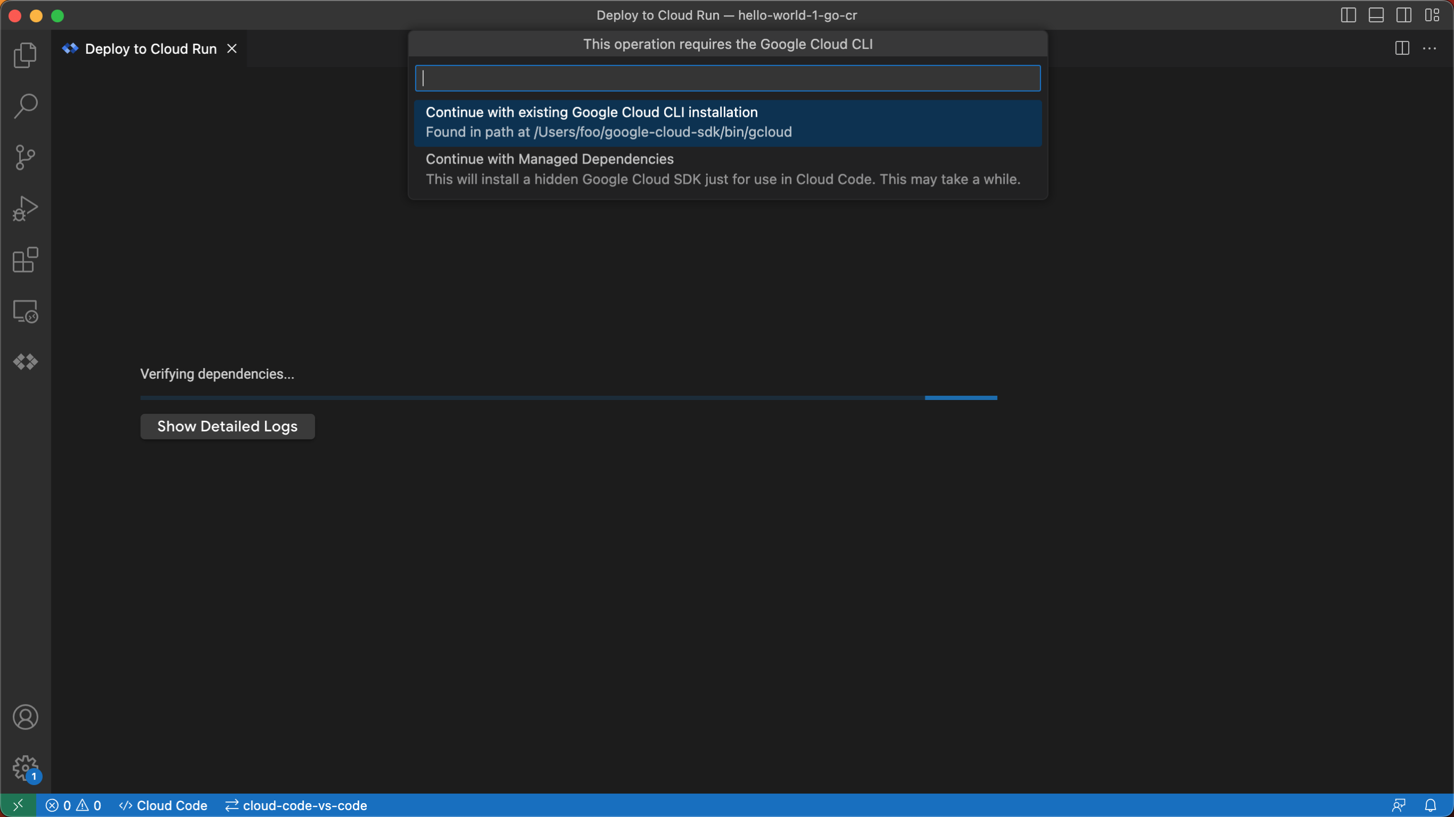
Task: Click Show Detailed Logs button
Action: click(x=228, y=426)
